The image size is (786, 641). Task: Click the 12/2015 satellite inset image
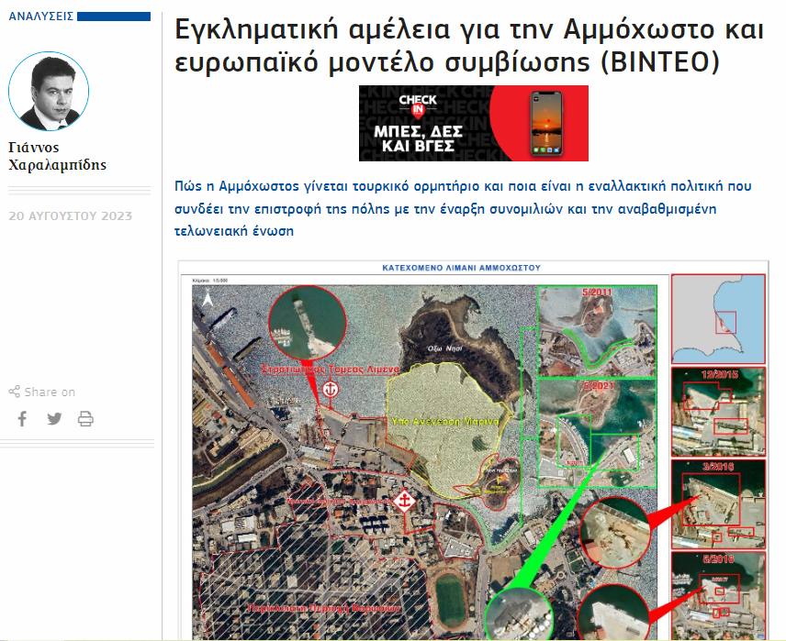[718, 411]
